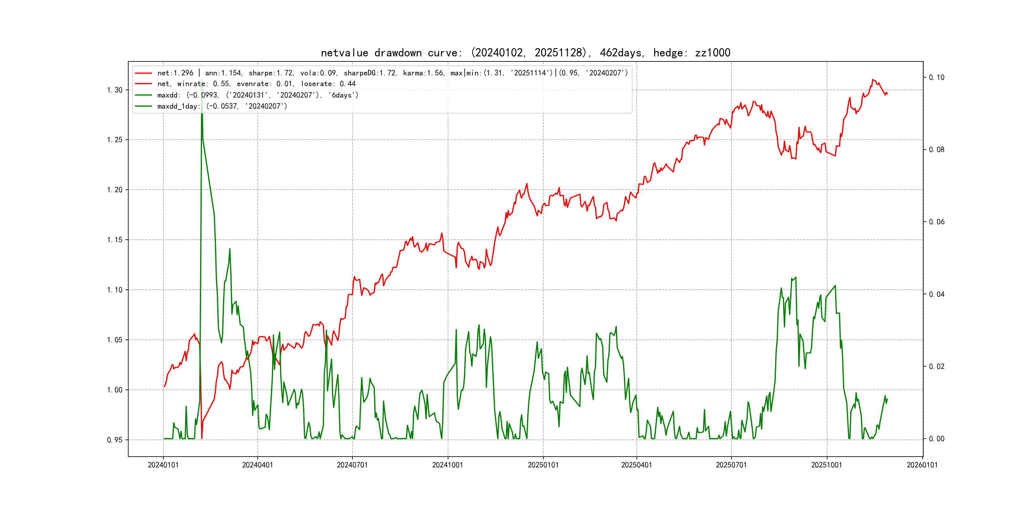
Task: Click the 20251001 x-axis date label
Action: pos(826,465)
